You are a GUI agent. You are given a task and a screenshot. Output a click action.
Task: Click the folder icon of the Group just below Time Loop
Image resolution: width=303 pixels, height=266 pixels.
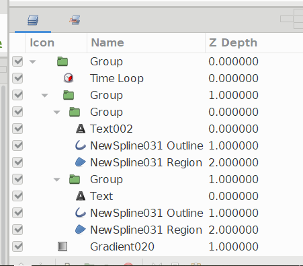click(69, 95)
